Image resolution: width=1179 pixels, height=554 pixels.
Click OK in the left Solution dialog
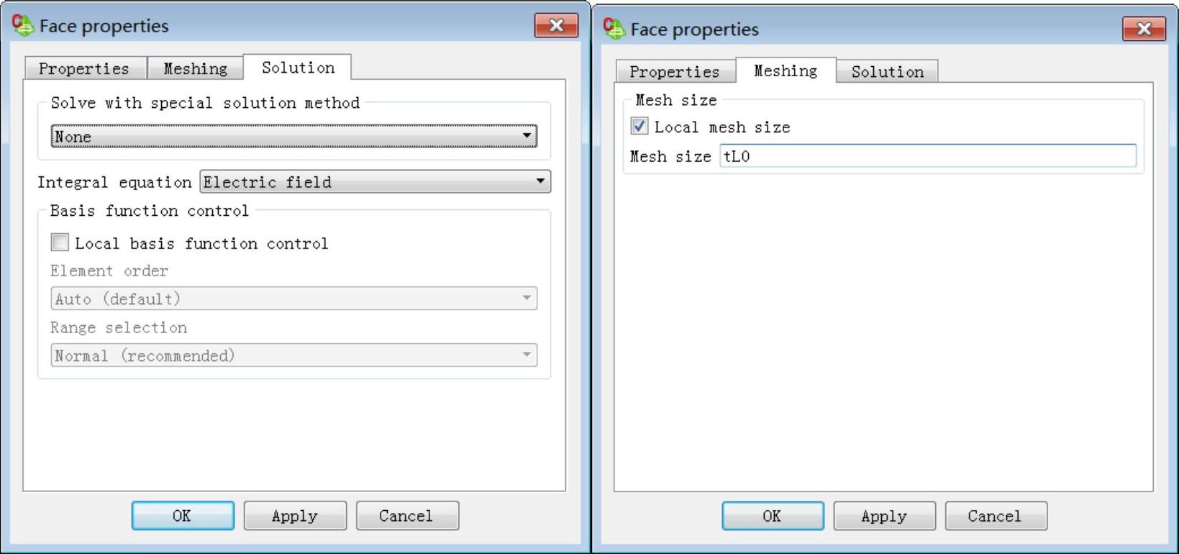(x=183, y=516)
